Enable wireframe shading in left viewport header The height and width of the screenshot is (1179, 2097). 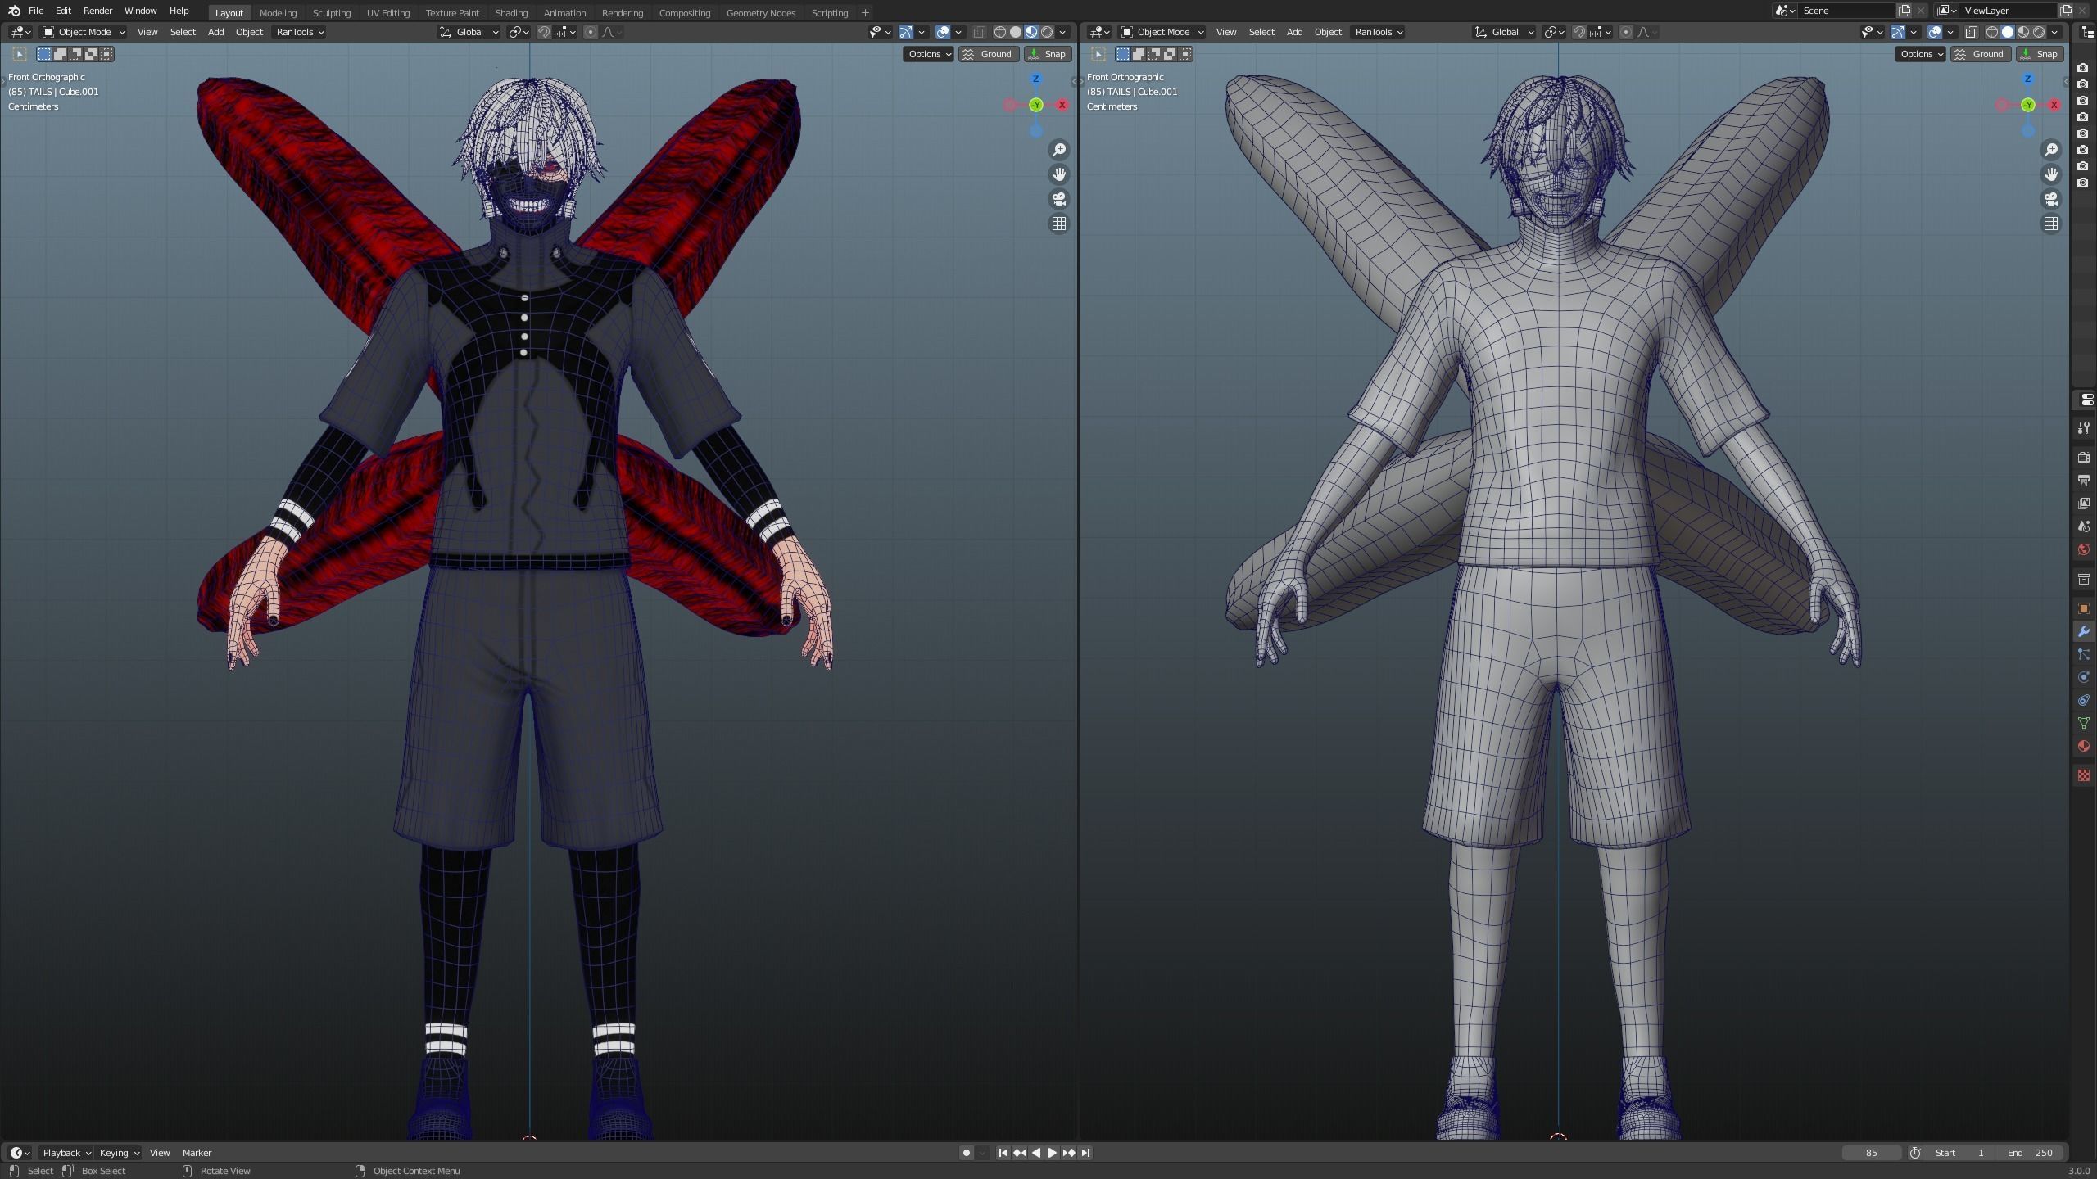point(1000,32)
